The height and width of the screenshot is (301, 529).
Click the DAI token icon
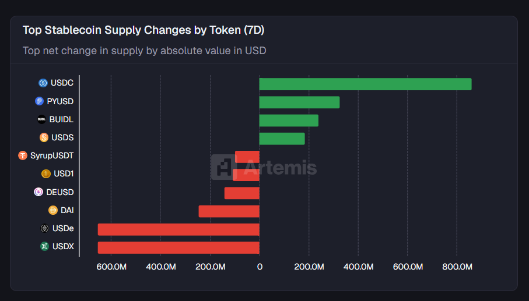[x=53, y=210]
